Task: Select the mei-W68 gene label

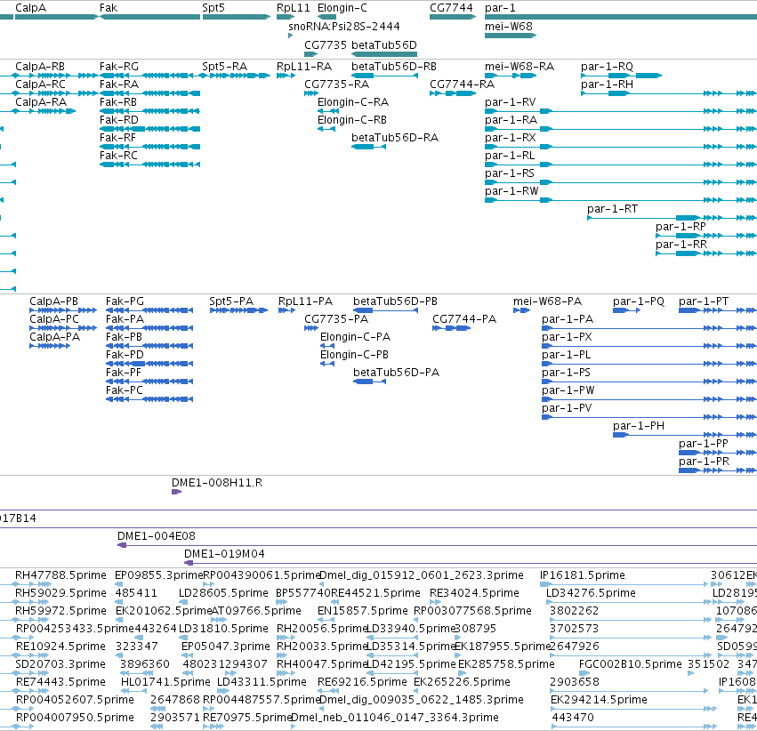Action: (x=508, y=26)
